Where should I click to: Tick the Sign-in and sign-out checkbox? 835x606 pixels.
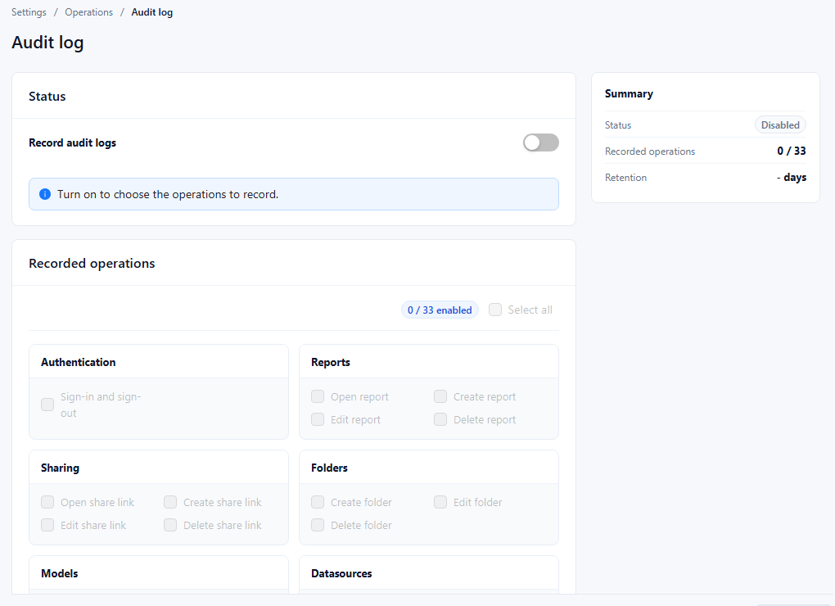coord(47,405)
